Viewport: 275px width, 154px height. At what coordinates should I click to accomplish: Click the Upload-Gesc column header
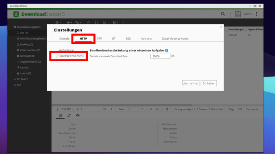[x=255, y=29]
